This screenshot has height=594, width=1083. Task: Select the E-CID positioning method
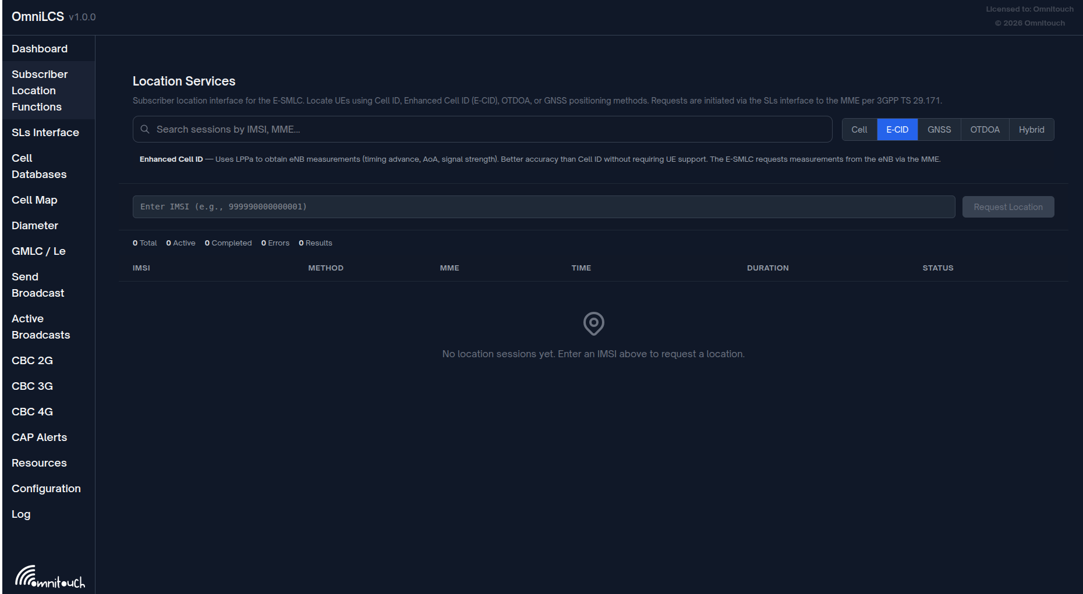[x=897, y=130]
